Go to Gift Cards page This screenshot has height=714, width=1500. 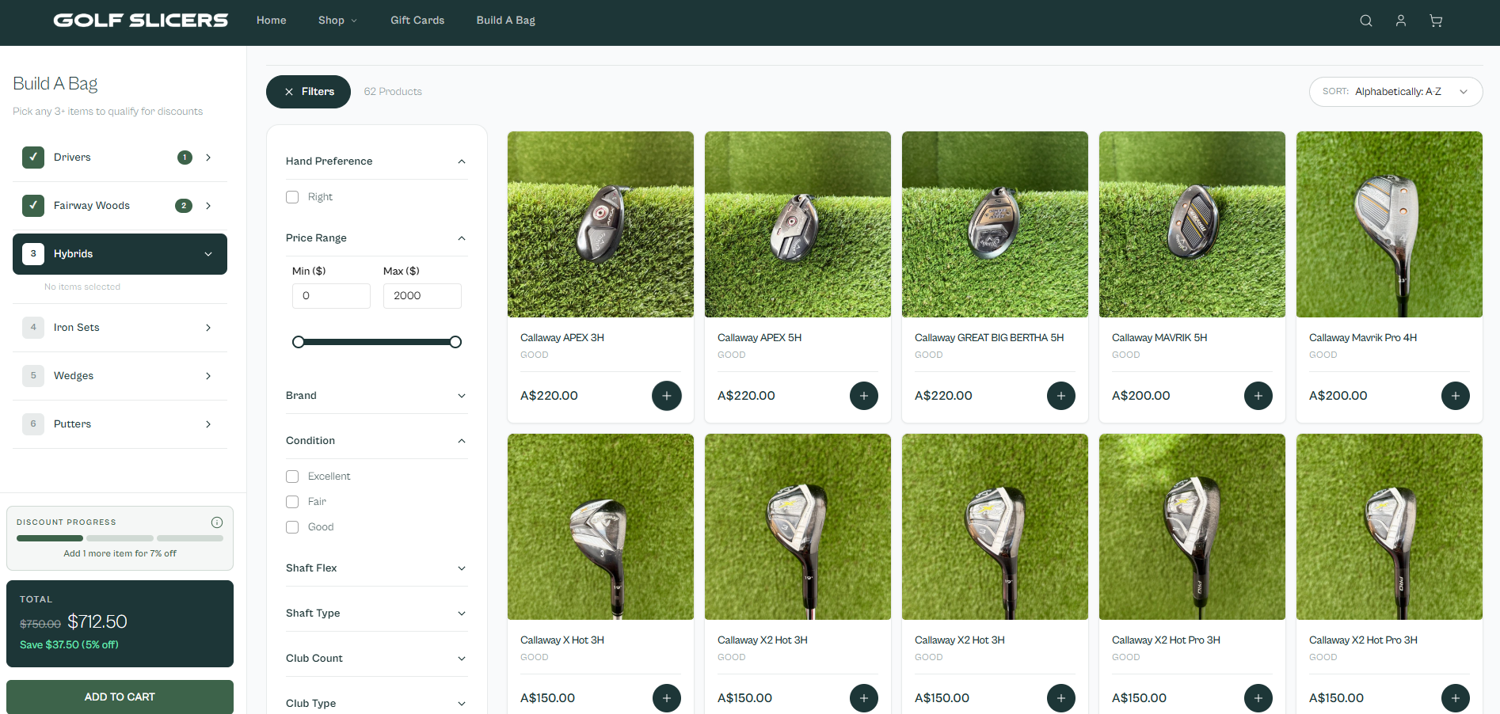coord(417,21)
